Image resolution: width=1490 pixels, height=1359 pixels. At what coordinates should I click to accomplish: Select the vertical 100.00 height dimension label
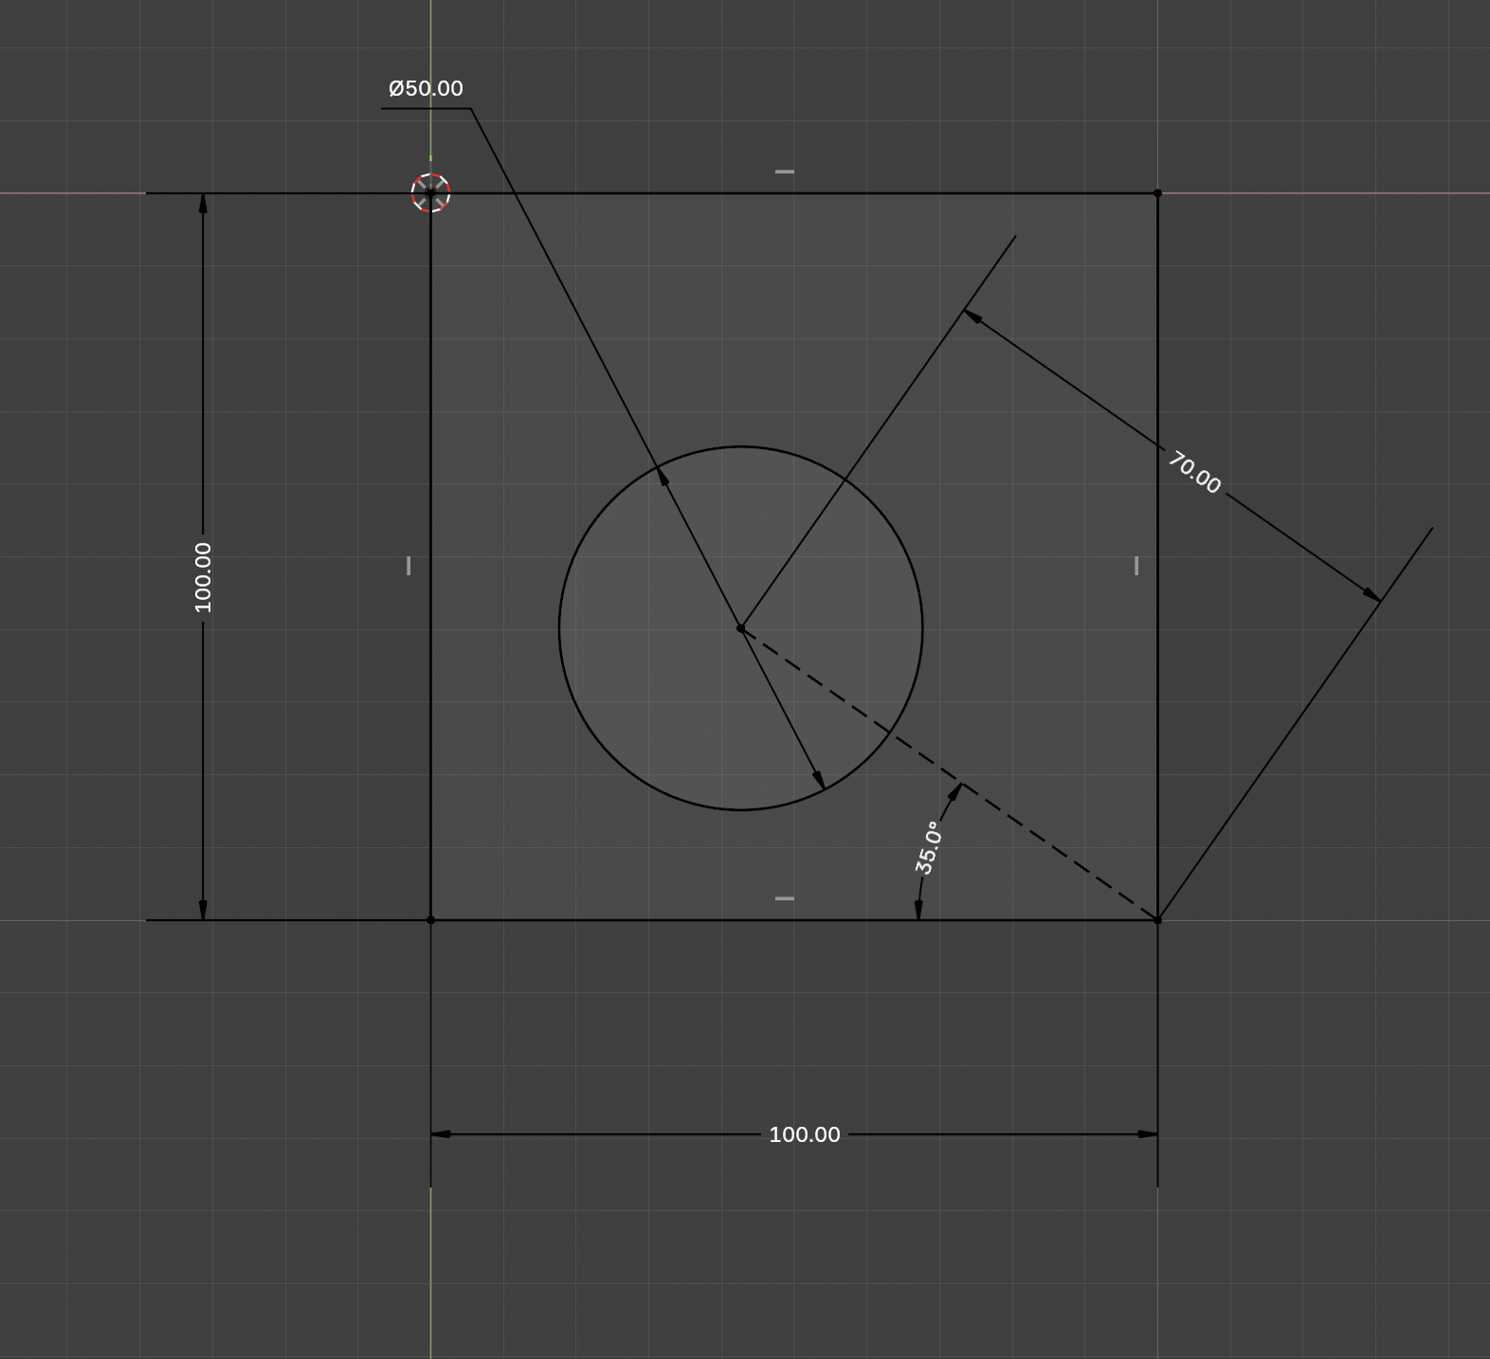click(x=203, y=577)
